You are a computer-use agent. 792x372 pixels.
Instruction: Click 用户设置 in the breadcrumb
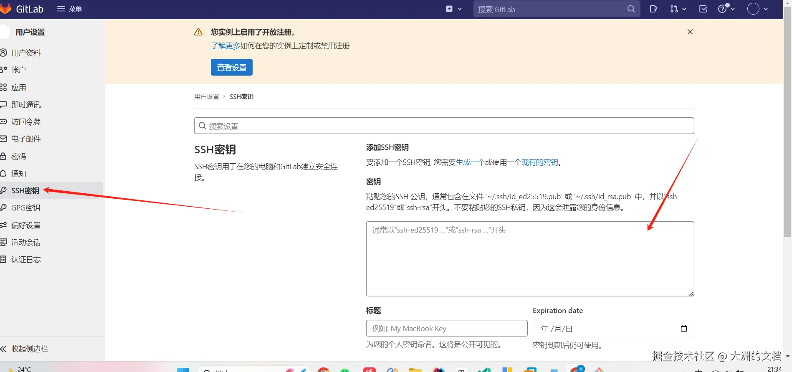[207, 96]
